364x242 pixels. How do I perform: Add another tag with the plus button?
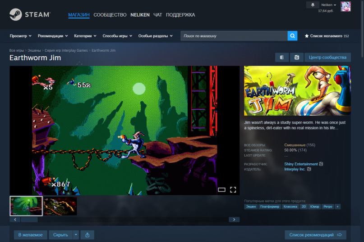pyautogui.click(x=337, y=206)
